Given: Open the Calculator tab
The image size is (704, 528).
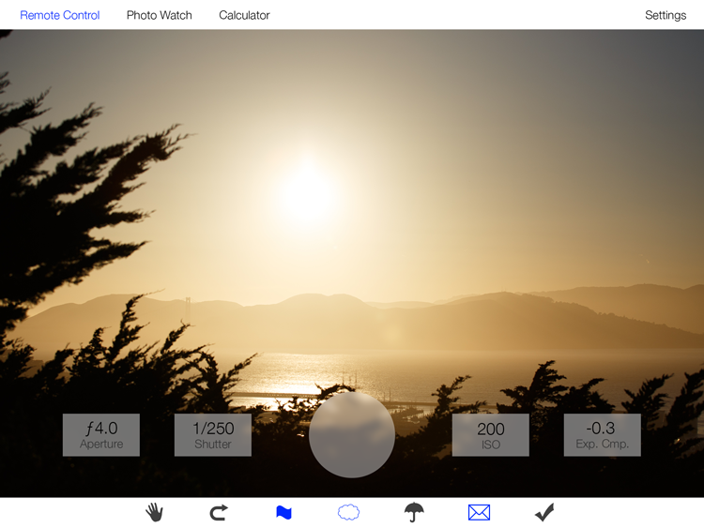Looking at the screenshot, I should coord(244,15).
